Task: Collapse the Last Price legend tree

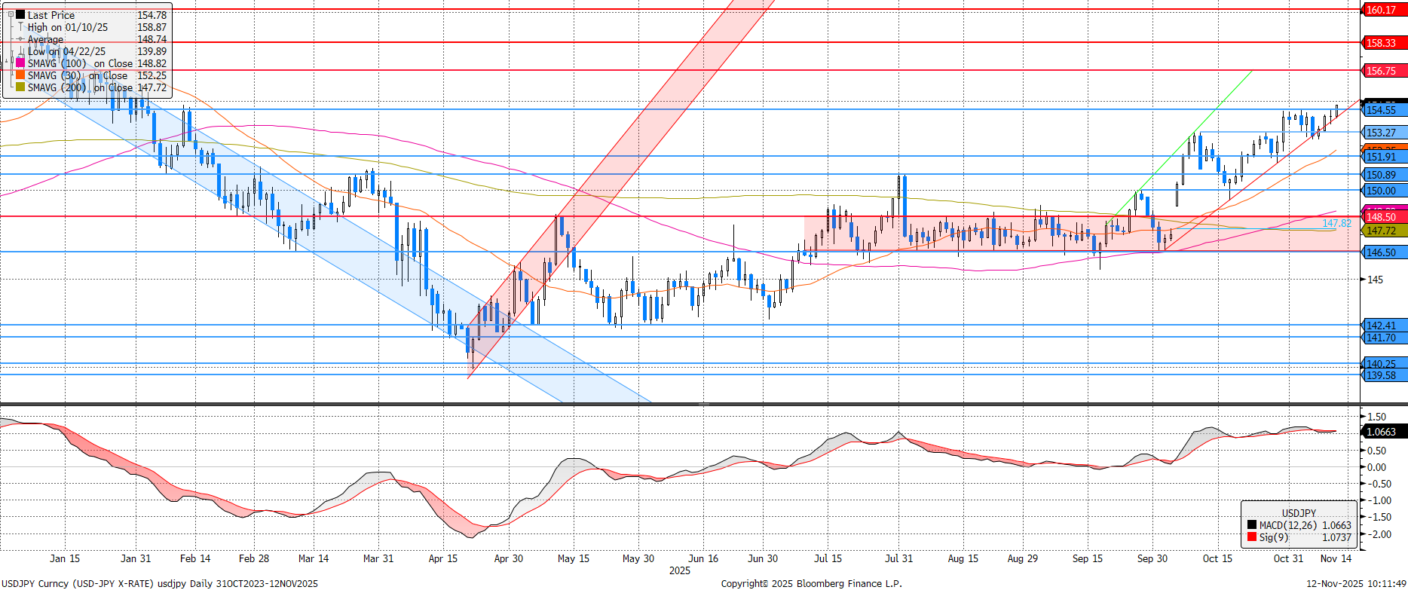Action: [11, 14]
